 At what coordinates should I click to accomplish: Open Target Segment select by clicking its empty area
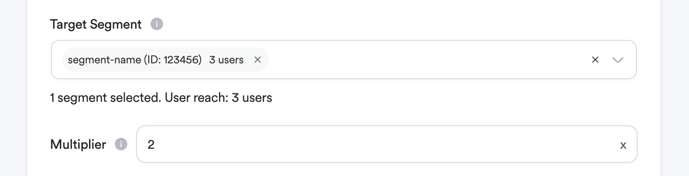pos(424,60)
